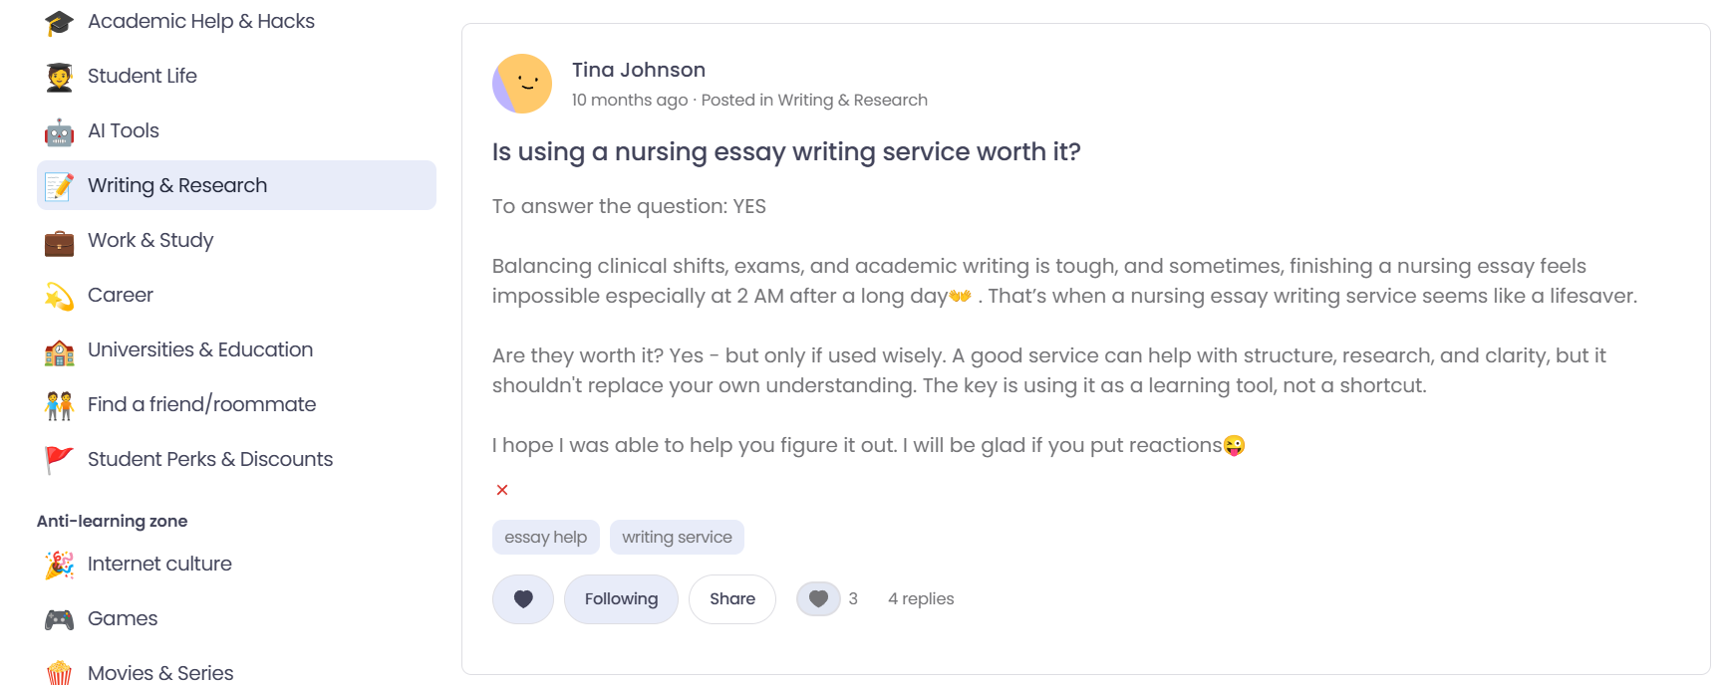Click the writing service tag
The width and height of the screenshot is (1729, 685).
pos(677,537)
